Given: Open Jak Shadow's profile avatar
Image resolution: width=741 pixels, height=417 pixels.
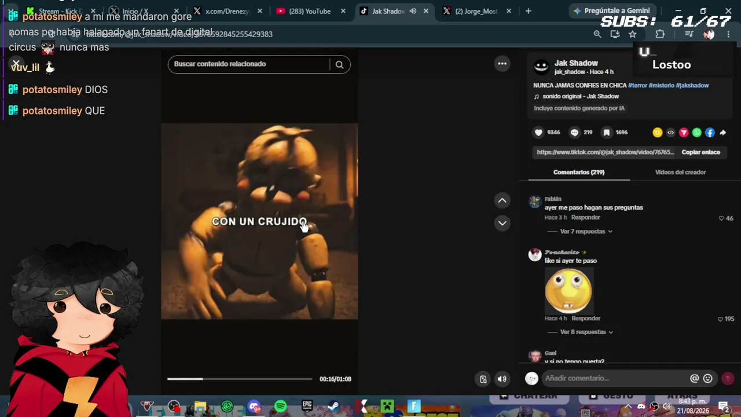Looking at the screenshot, I should tap(541, 67).
